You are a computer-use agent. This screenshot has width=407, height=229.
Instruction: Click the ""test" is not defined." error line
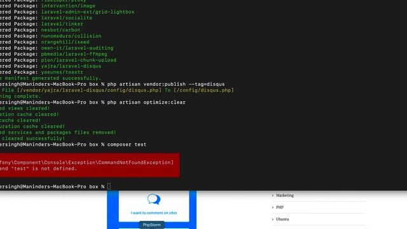(44, 169)
